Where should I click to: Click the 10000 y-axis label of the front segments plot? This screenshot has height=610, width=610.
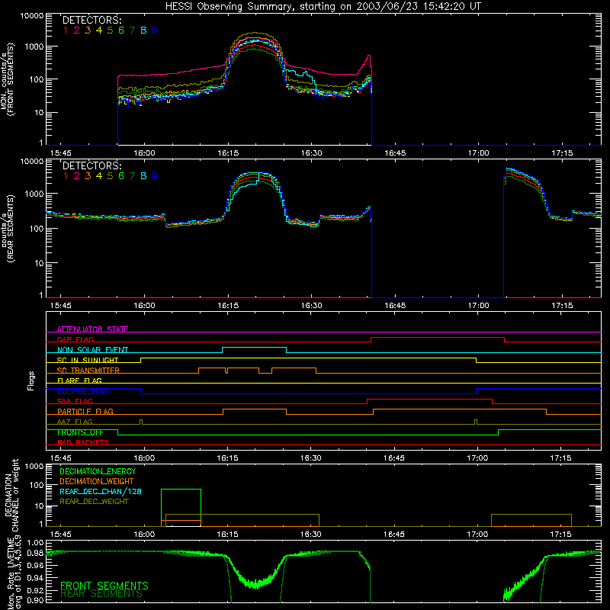click(32, 15)
